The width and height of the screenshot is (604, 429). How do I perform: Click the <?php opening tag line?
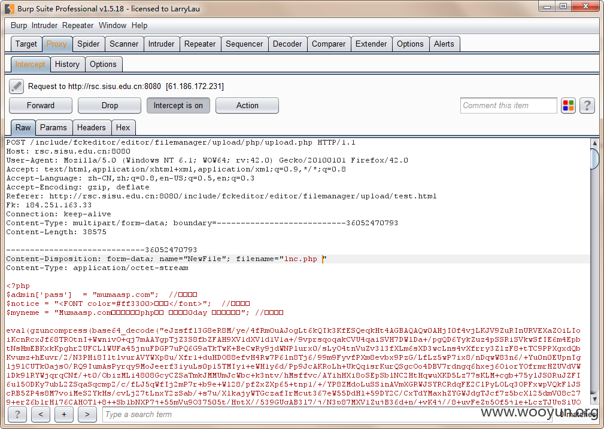tap(18, 286)
